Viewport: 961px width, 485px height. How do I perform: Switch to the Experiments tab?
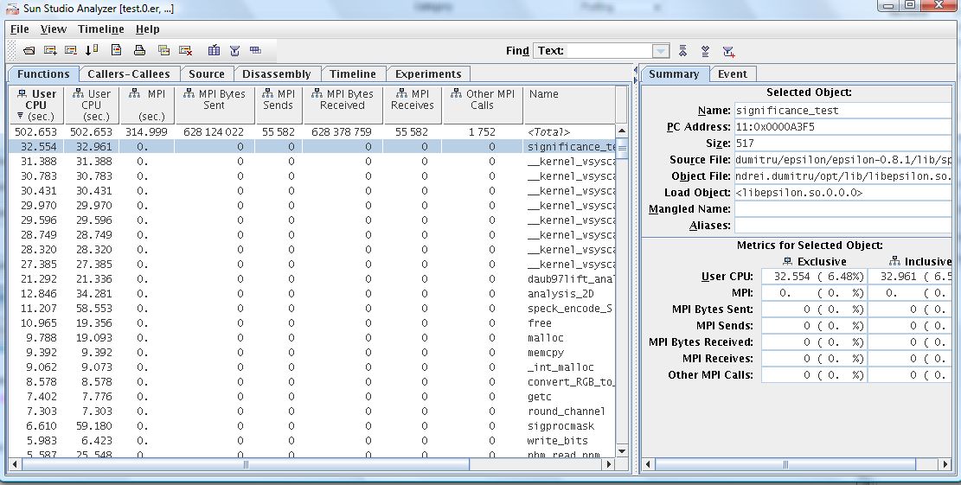428,74
